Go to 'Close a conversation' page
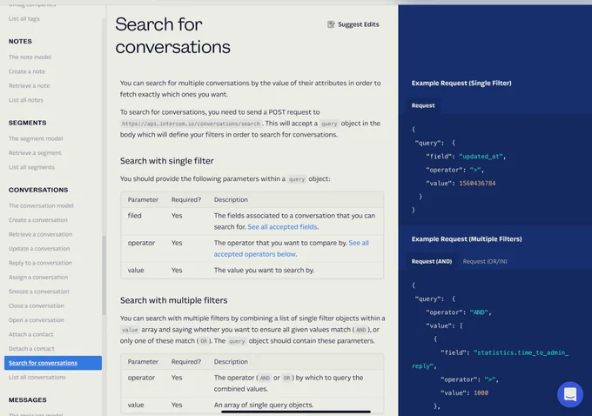Image resolution: width=592 pixels, height=416 pixels. [37, 306]
